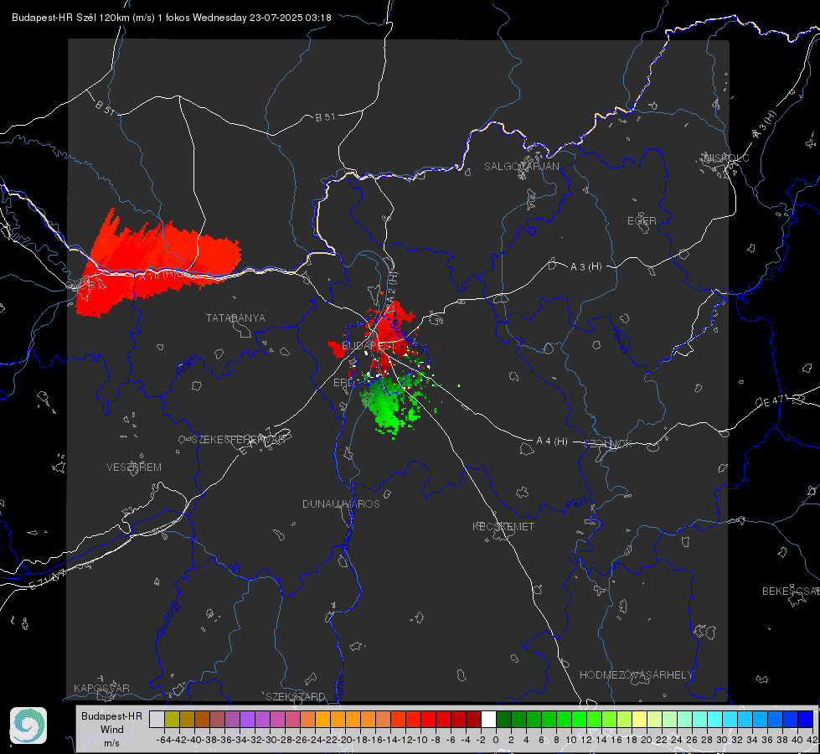Click the '42' value on the legend scale
The height and width of the screenshot is (754, 820).
(x=812, y=740)
